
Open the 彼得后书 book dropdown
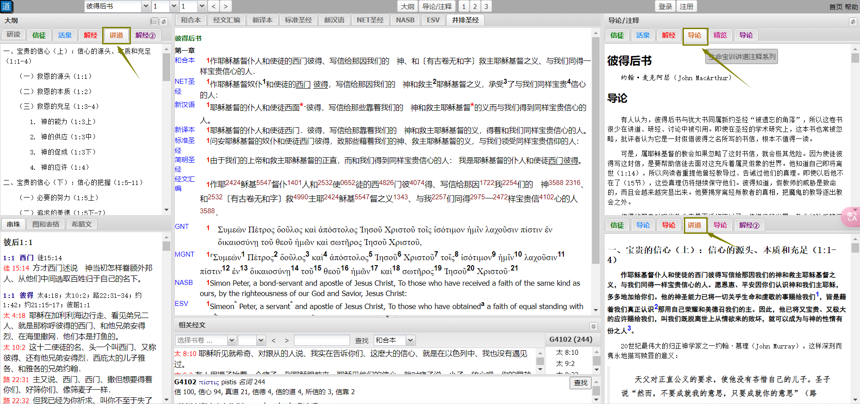pyautogui.click(x=146, y=6)
